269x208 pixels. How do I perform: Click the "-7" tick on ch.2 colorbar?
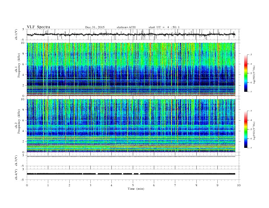[x=251, y=148]
